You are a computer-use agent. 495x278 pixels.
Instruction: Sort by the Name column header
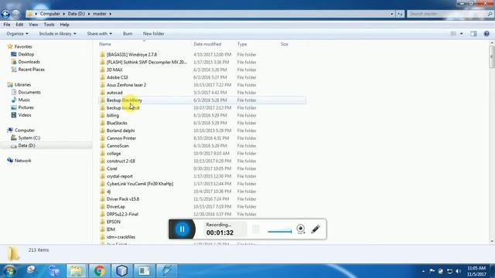point(105,44)
